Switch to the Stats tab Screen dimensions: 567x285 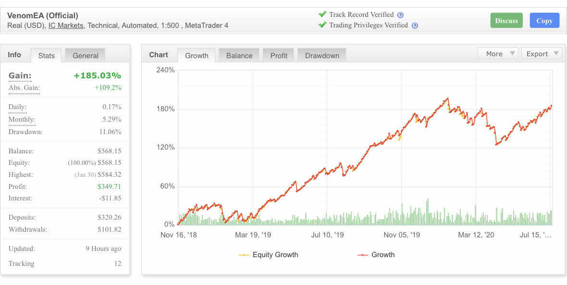click(x=47, y=55)
